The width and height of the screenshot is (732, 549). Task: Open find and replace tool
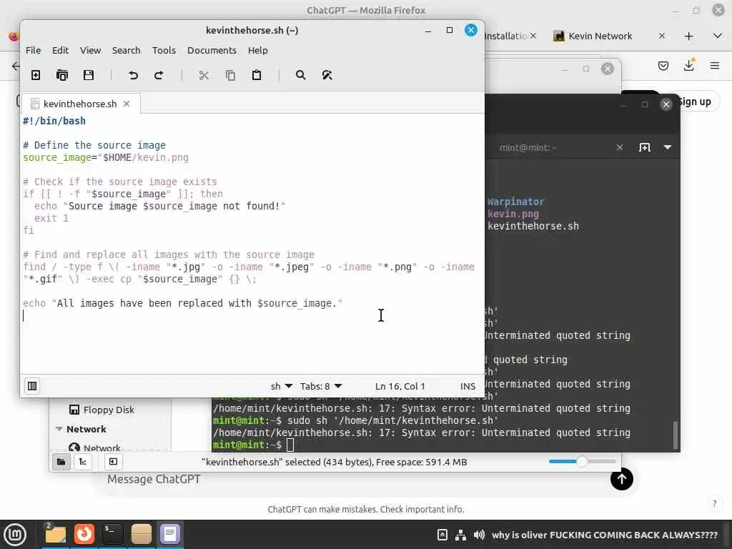pos(327,75)
